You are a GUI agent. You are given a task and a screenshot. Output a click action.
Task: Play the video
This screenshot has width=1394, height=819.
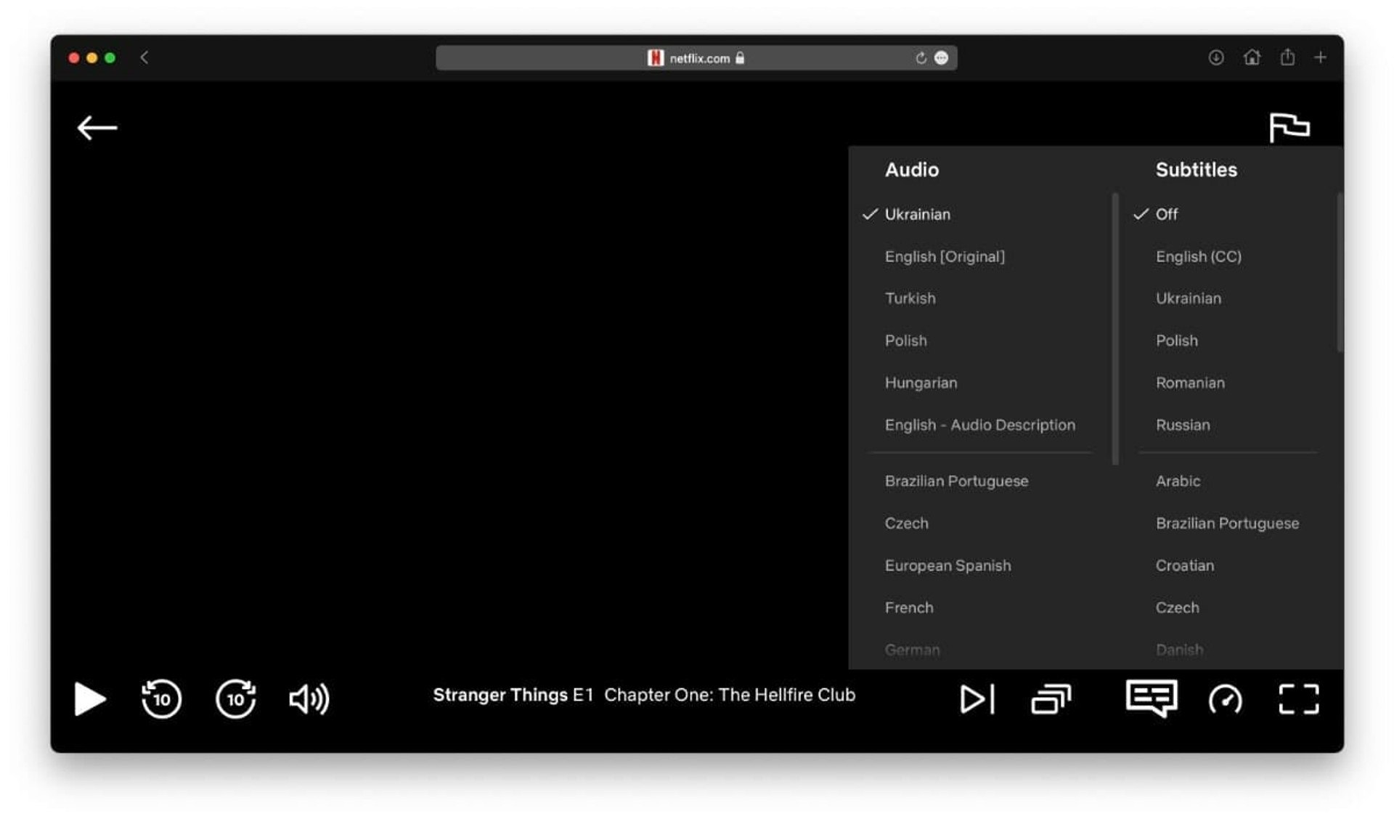click(90, 698)
